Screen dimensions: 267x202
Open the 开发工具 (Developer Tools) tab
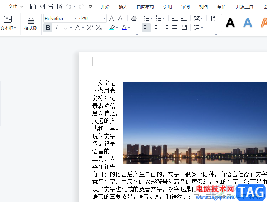[245, 6]
